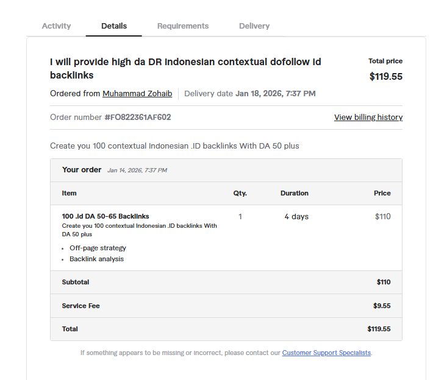Screen dimensions: 433x380
Task: Click the Service Fee amount $9.55
Action: point(382,306)
